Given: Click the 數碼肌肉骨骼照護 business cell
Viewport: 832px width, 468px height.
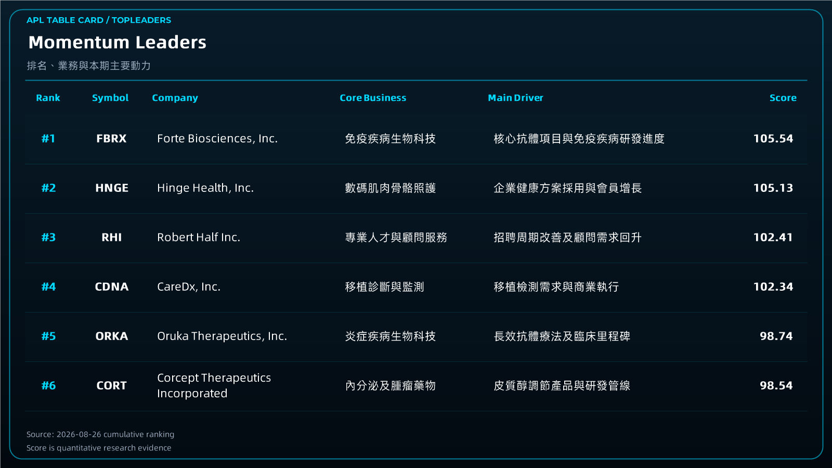Looking at the screenshot, I should [x=391, y=188].
